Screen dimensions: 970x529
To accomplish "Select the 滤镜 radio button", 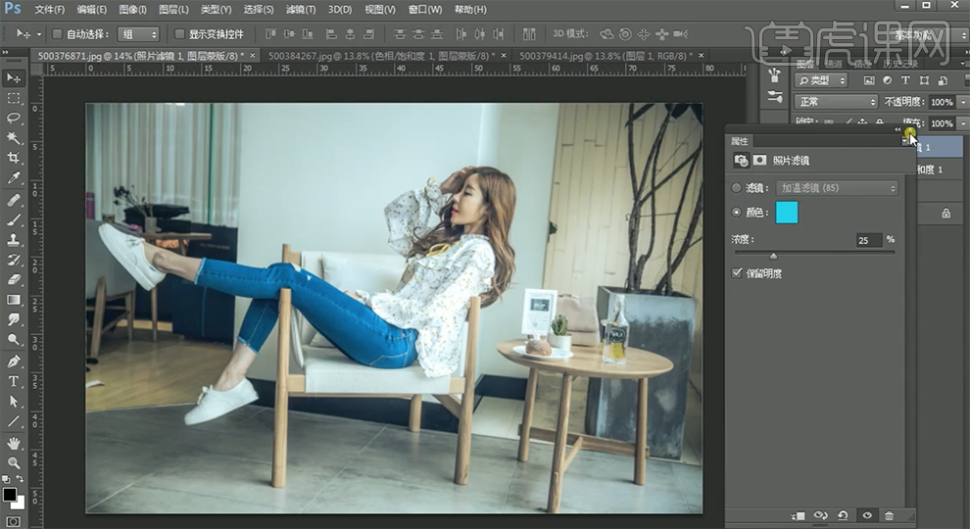I will [x=738, y=187].
